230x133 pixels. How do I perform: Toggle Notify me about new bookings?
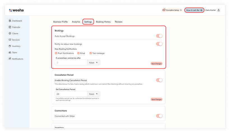point(159,44)
